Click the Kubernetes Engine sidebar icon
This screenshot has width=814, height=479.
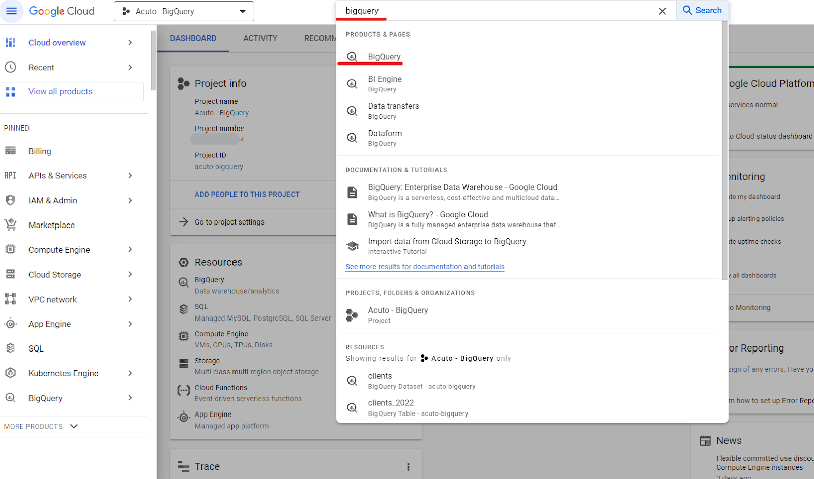(x=10, y=373)
